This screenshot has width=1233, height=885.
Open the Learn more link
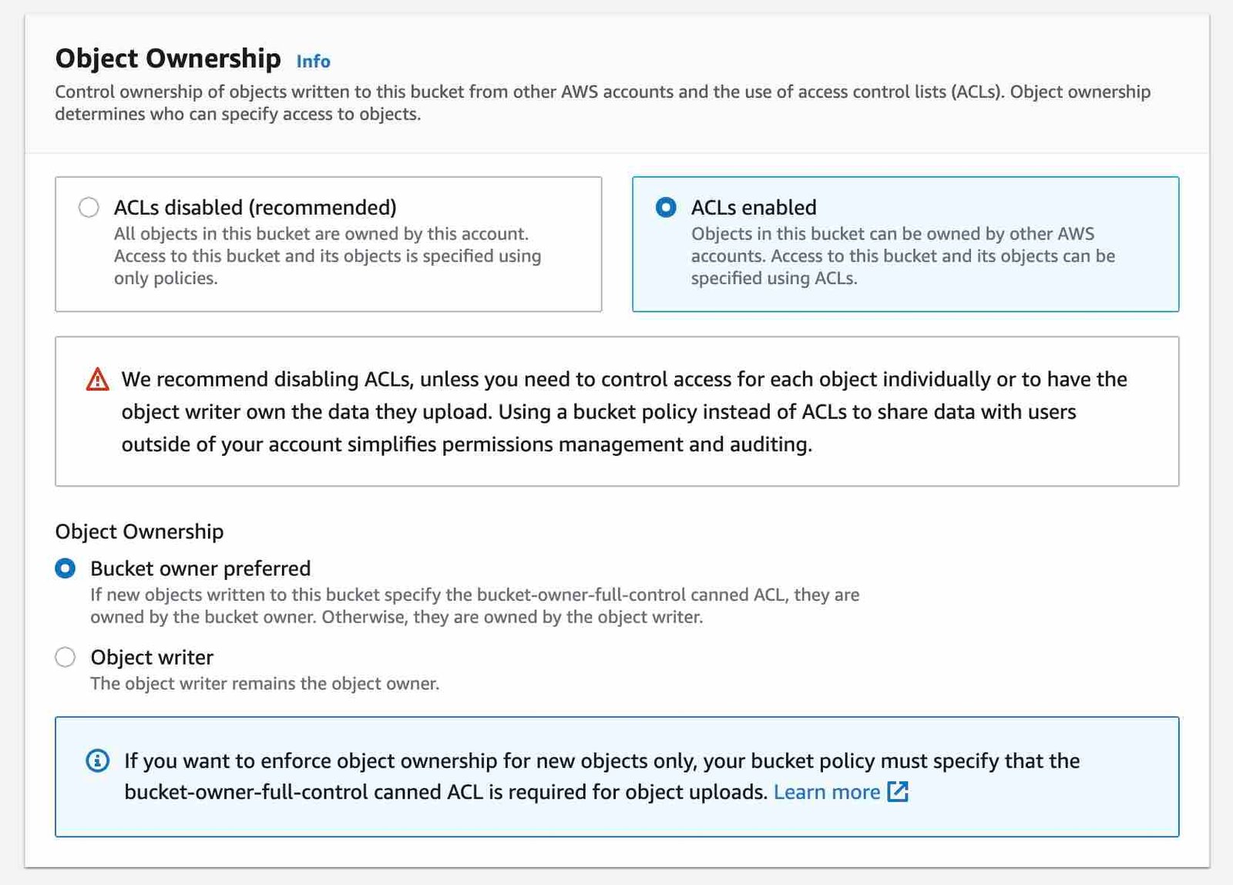tap(826, 792)
